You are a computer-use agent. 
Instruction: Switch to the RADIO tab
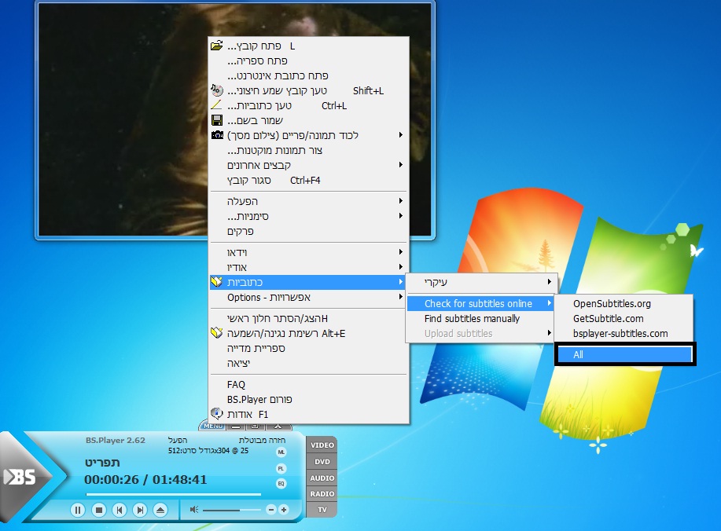(322, 494)
